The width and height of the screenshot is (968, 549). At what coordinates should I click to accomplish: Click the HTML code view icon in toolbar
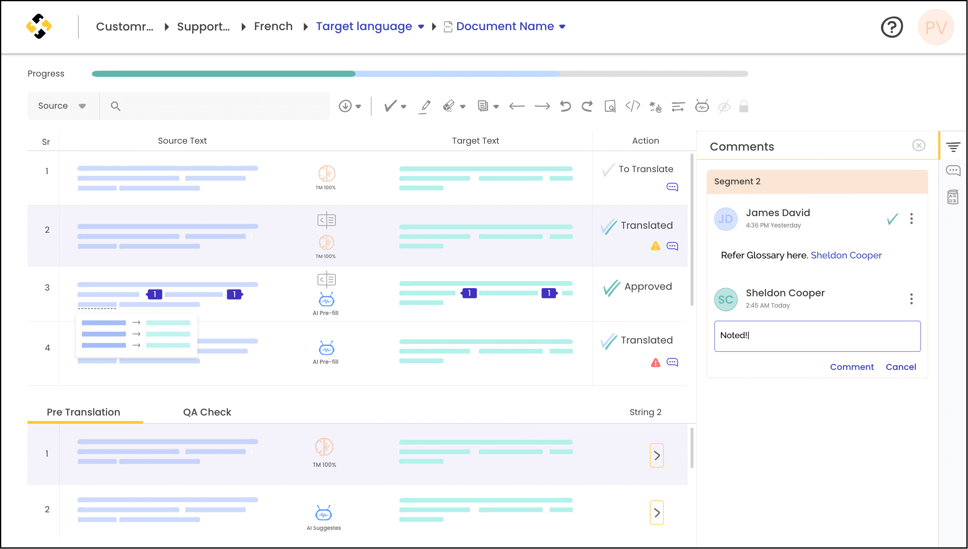[x=632, y=106]
